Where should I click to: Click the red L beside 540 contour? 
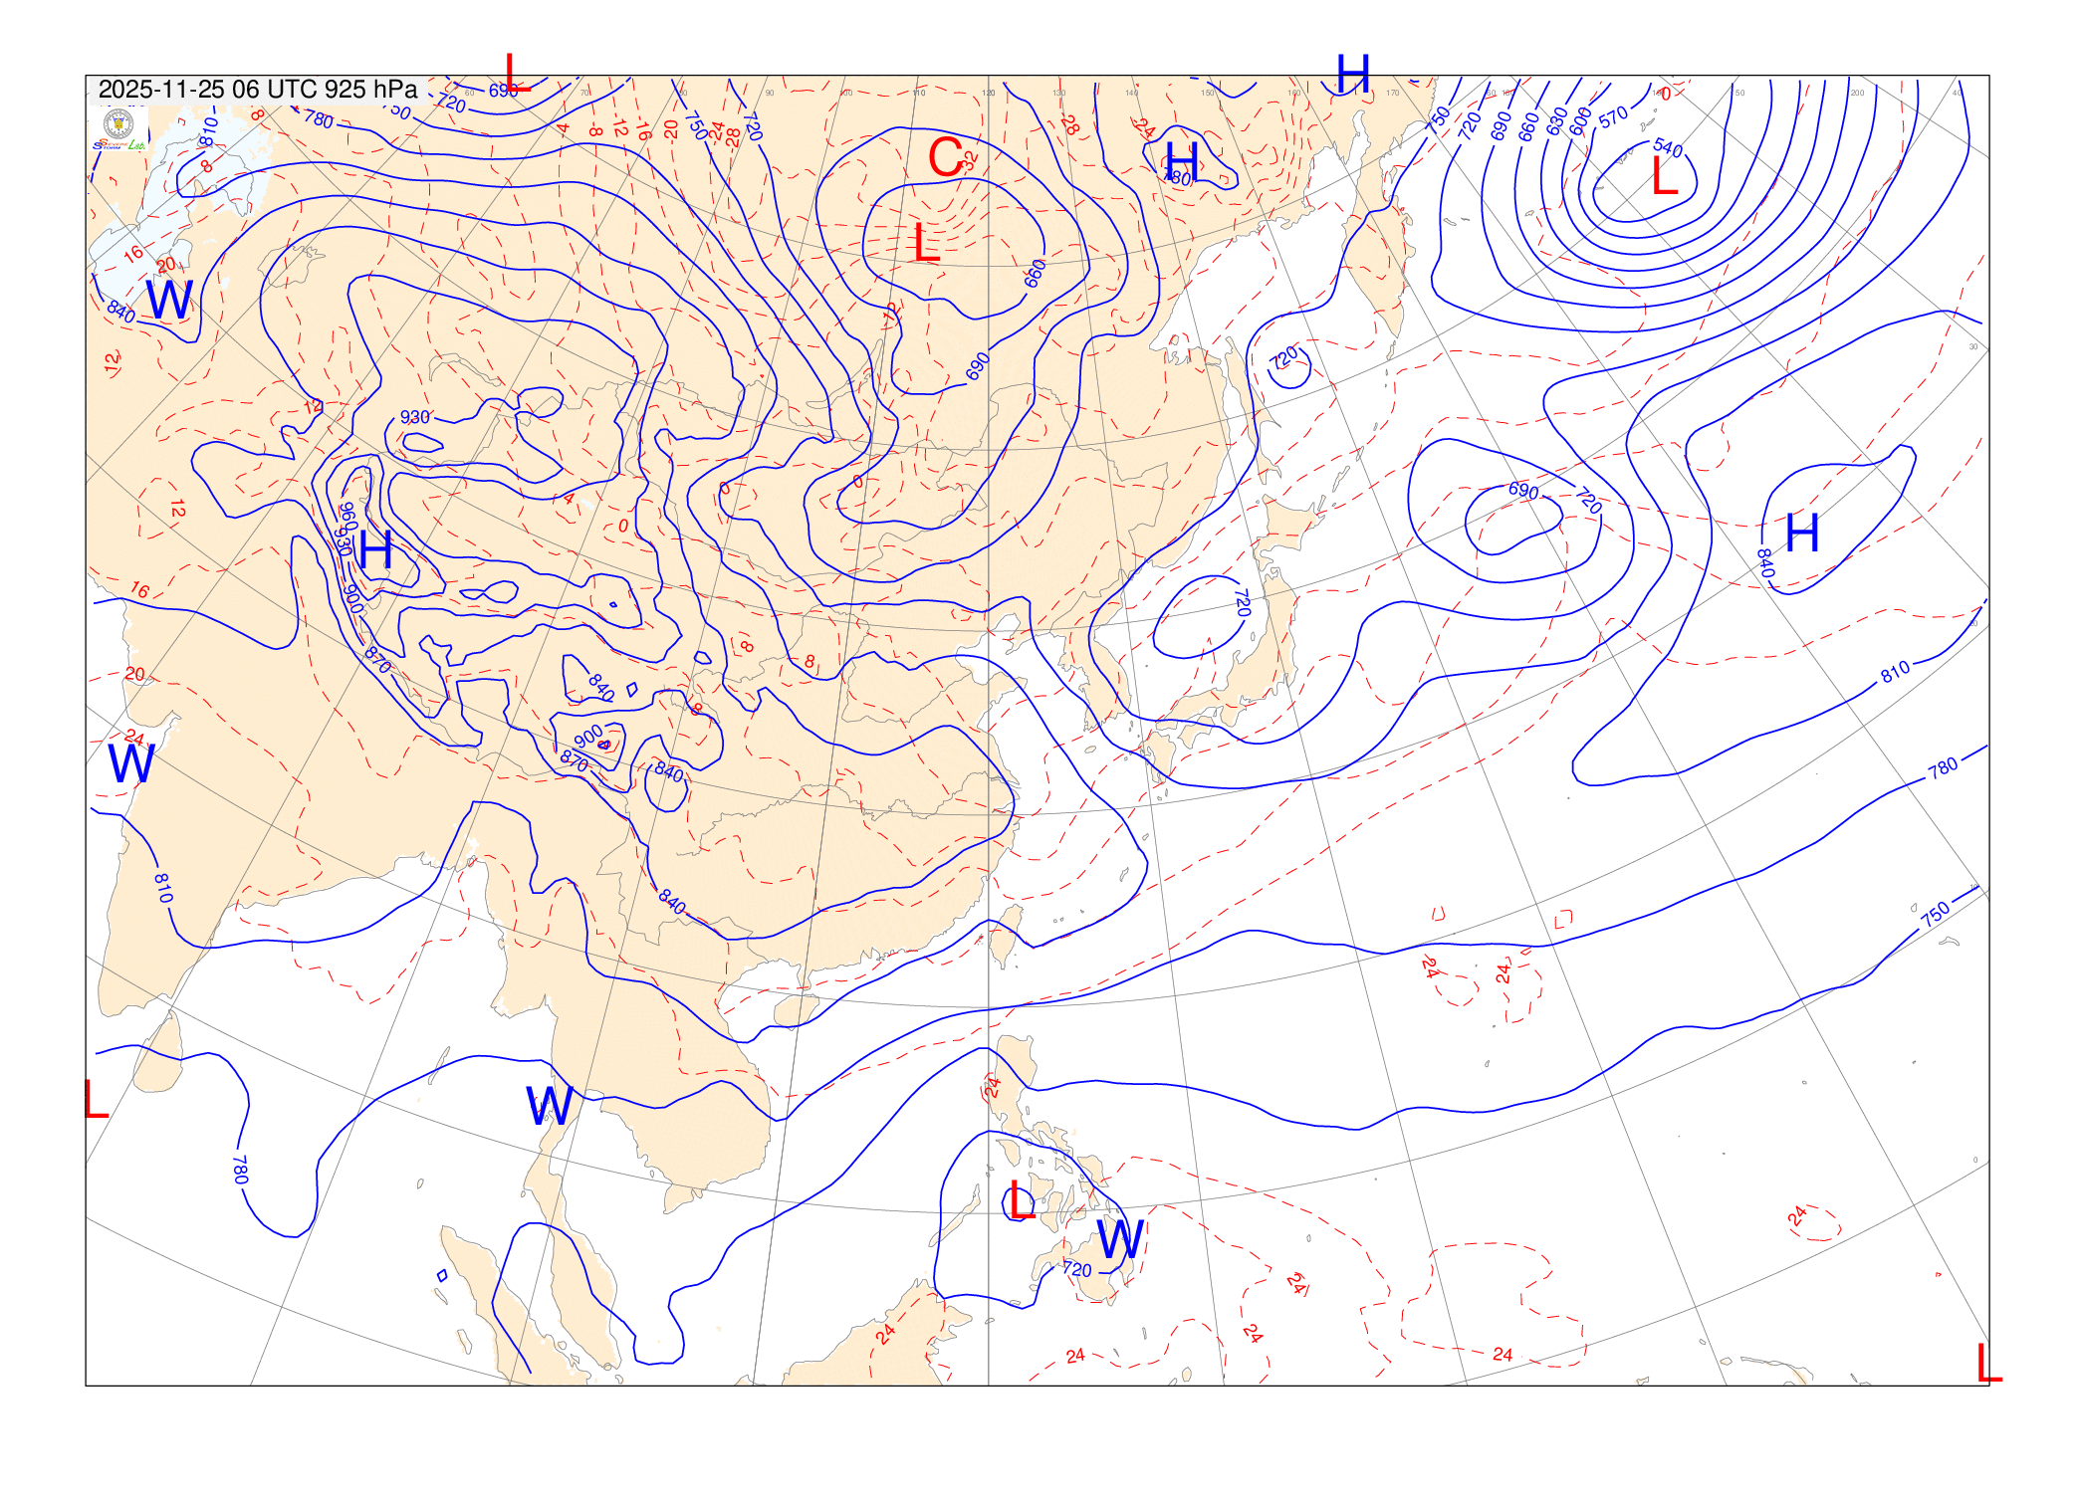[1664, 177]
